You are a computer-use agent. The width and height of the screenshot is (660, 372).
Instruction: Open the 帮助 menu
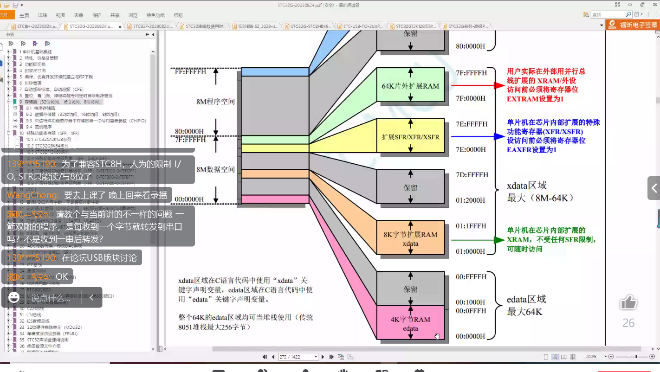(x=178, y=15)
